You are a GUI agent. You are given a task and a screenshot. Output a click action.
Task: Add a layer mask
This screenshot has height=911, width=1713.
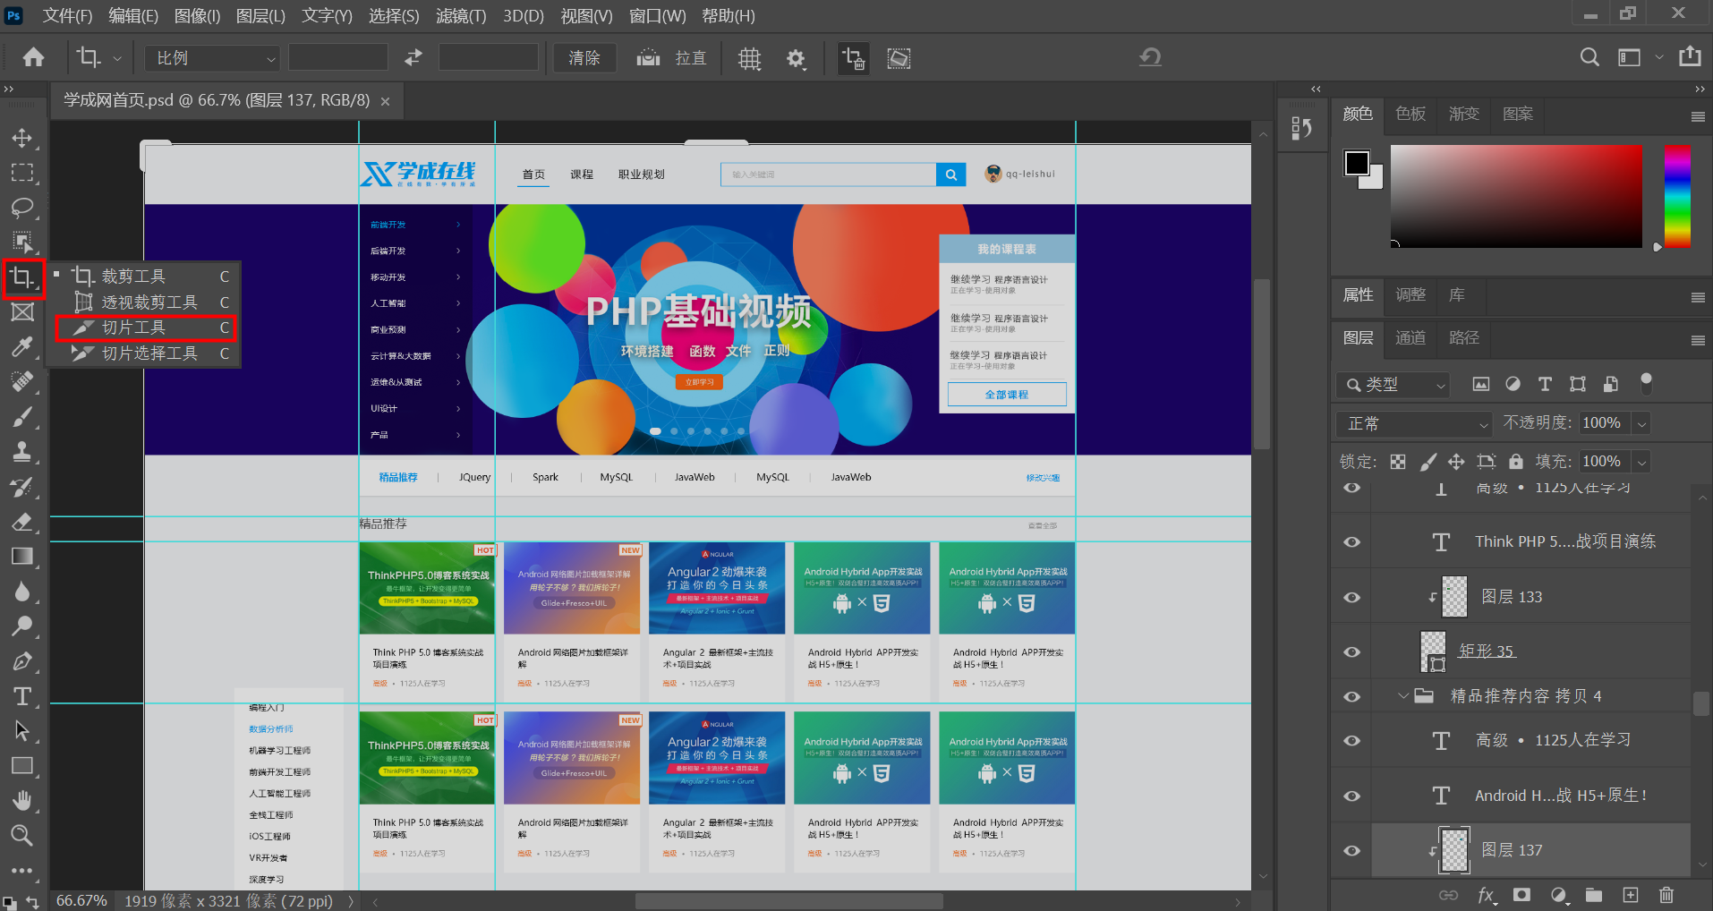tap(1521, 895)
